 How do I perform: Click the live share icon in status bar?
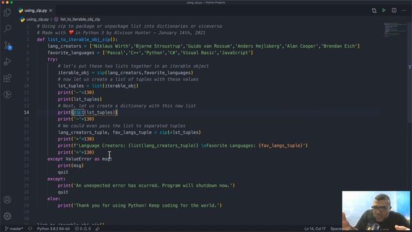(97, 229)
